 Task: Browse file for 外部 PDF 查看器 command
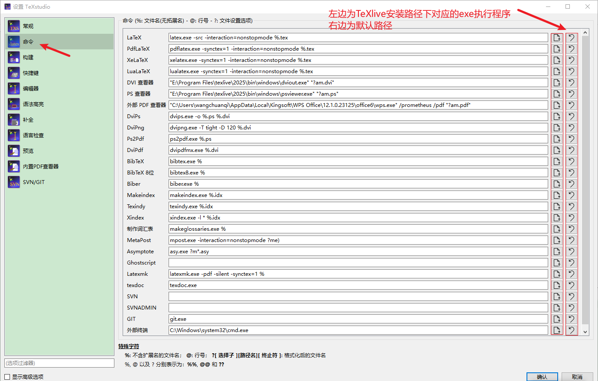click(557, 105)
